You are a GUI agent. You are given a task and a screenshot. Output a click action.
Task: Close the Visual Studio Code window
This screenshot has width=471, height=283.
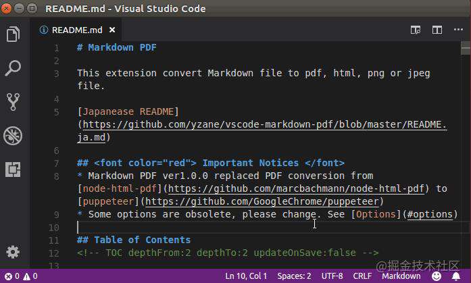(6, 8)
